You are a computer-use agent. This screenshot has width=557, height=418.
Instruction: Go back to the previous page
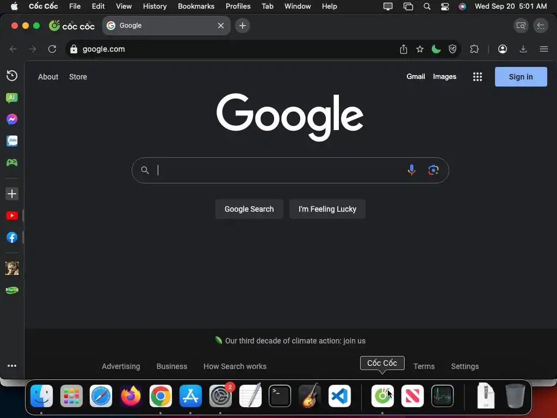pos(13,49)
